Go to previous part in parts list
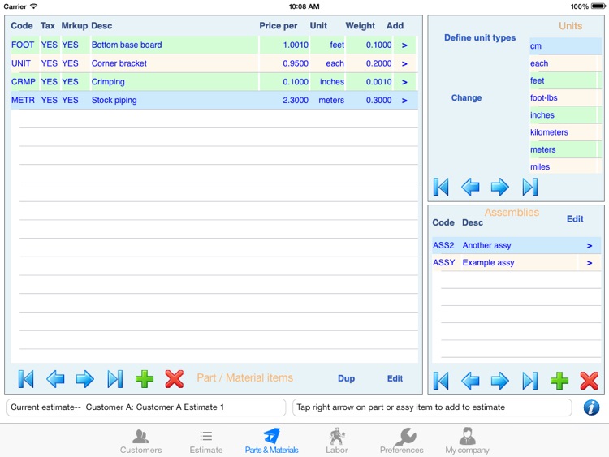Screen dimensions: 609x457 [55, 378]
